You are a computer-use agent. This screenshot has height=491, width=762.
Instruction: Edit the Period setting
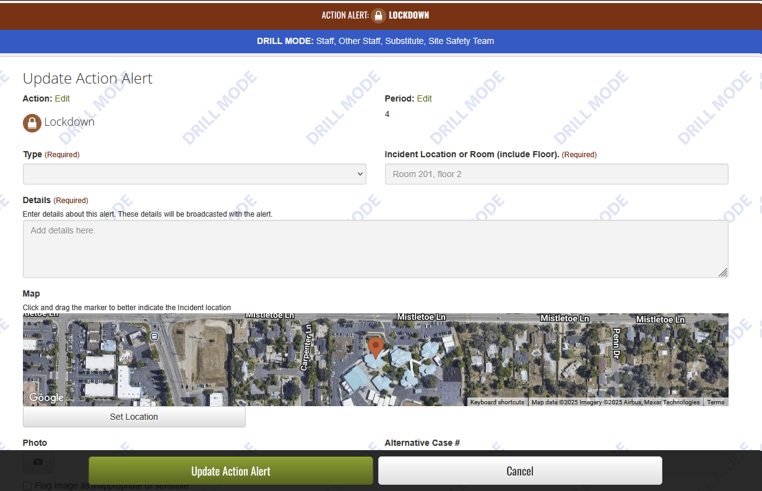click(x=424, y=98)
